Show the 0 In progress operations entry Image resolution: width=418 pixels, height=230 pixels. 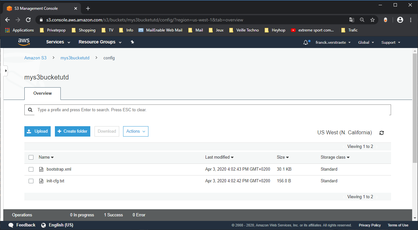(x=82, y=215)
